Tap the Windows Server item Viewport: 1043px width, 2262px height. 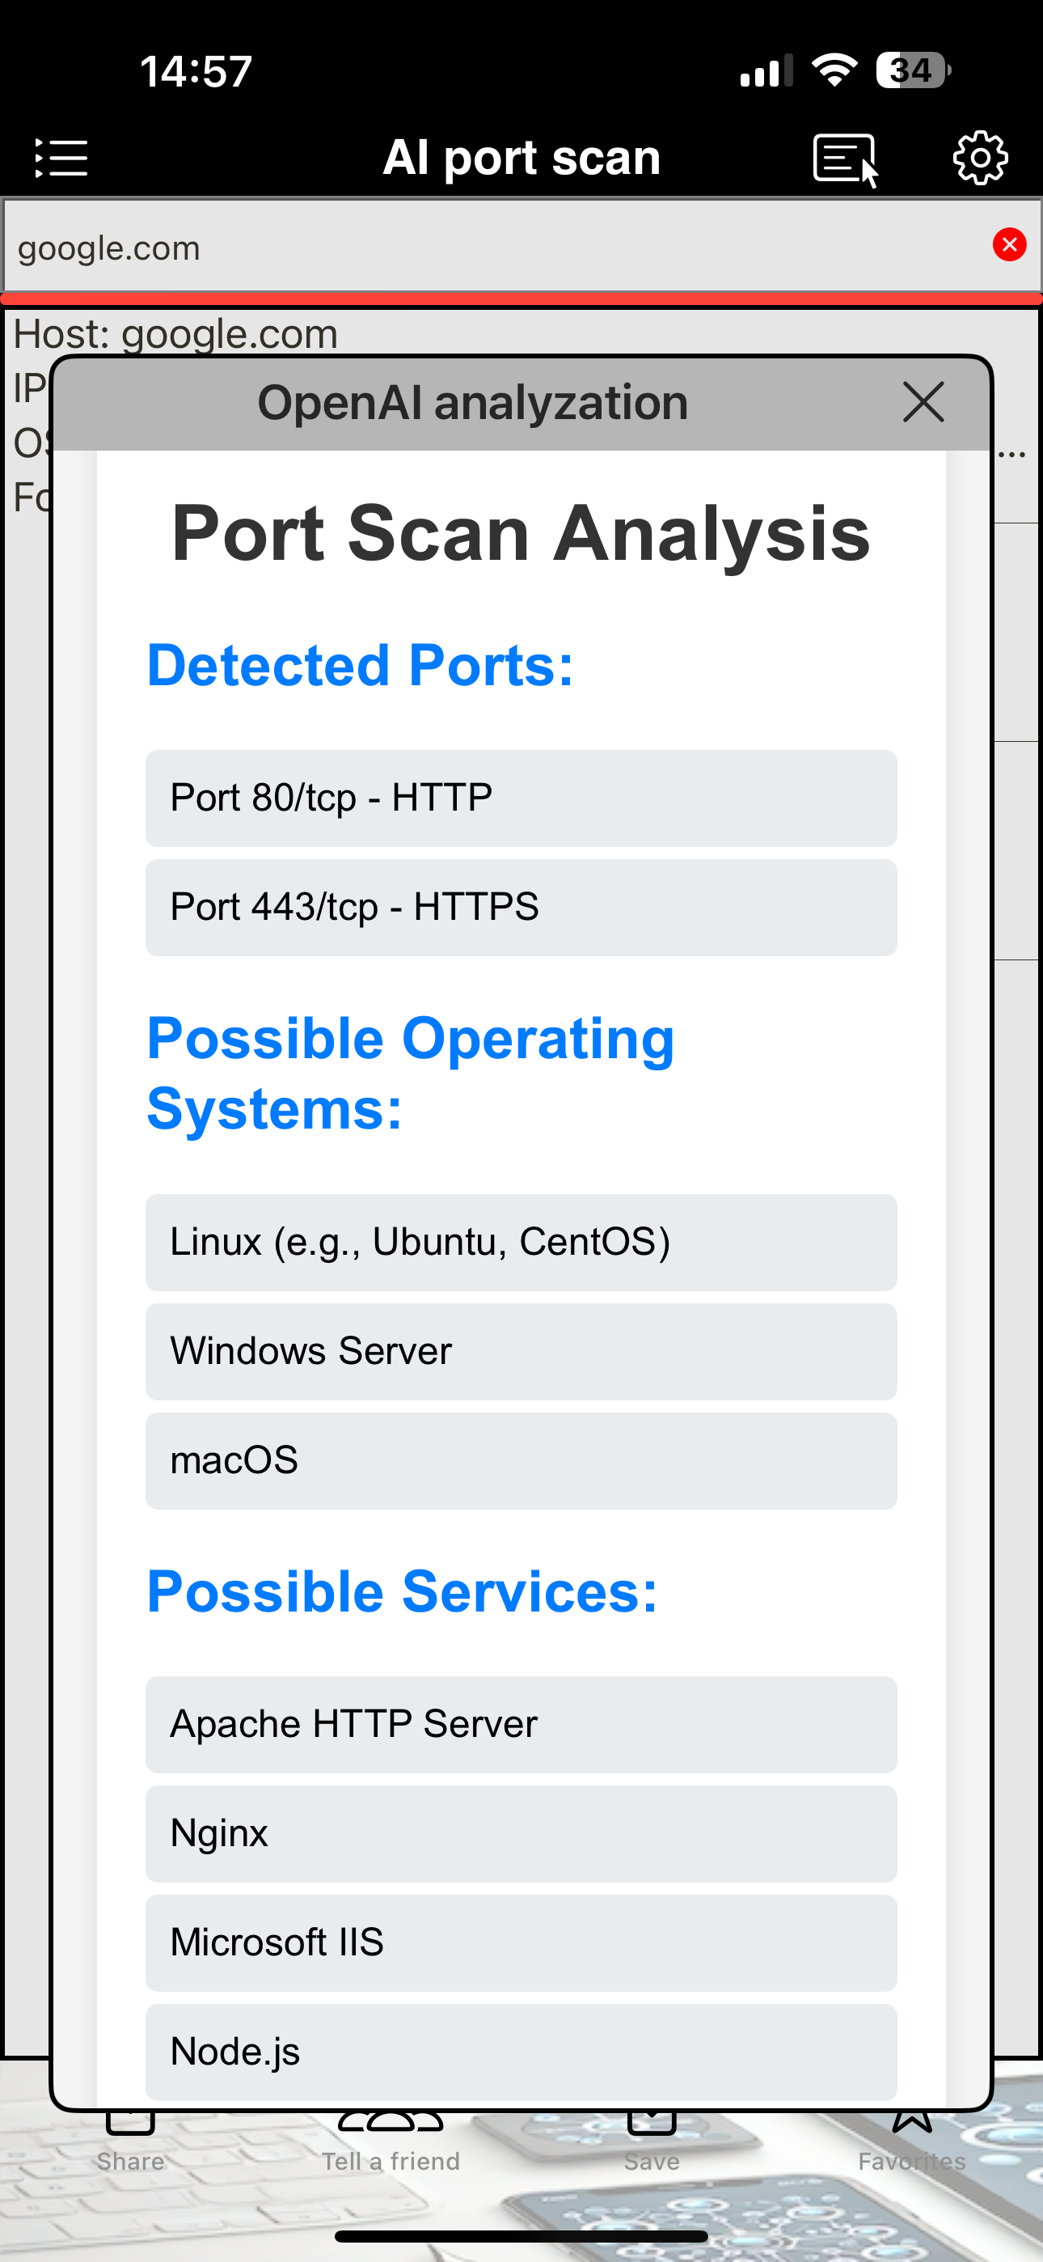point(521,1351)
